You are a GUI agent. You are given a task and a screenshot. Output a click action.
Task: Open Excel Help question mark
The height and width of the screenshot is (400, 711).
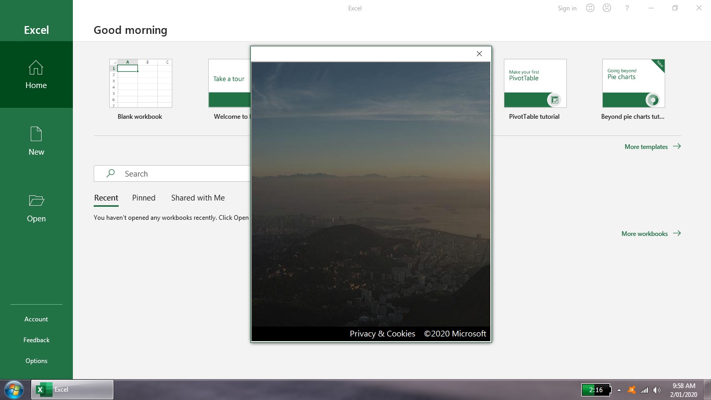point(627,8)
